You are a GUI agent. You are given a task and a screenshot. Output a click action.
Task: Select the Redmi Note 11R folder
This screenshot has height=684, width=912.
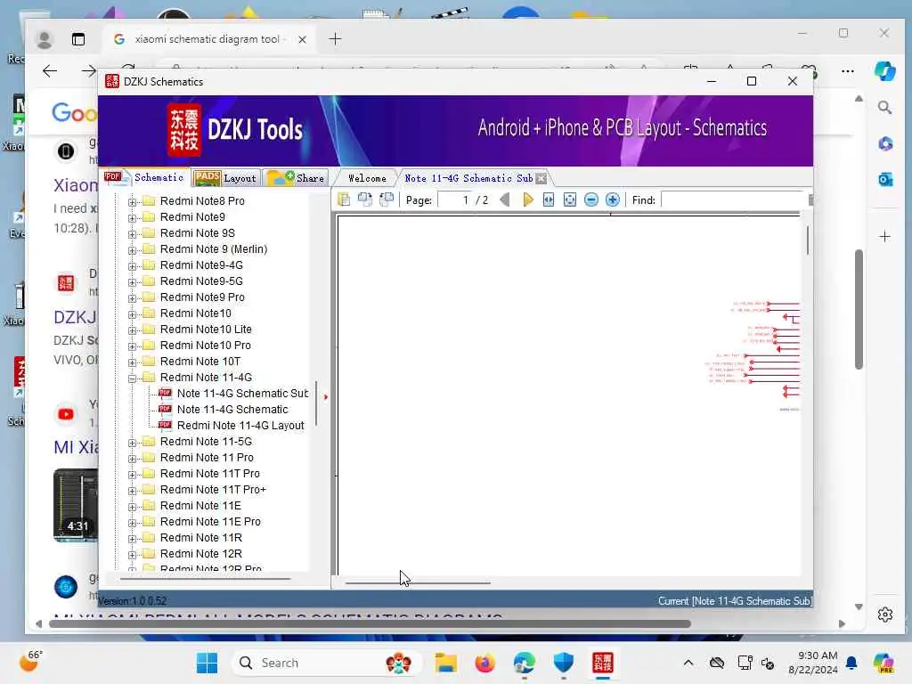(200, 537)
